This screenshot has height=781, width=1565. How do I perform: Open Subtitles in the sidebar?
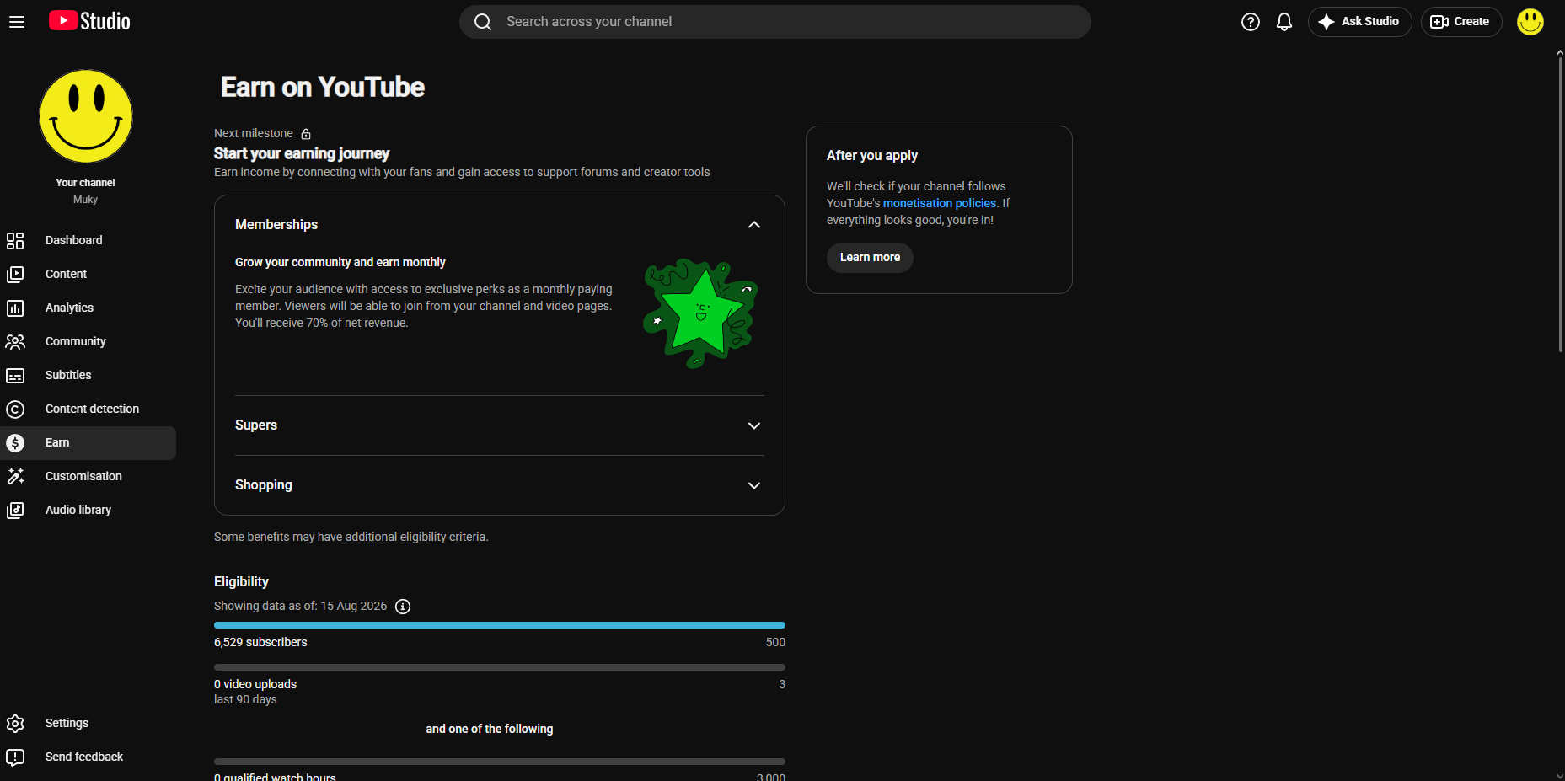pos(88,376)
